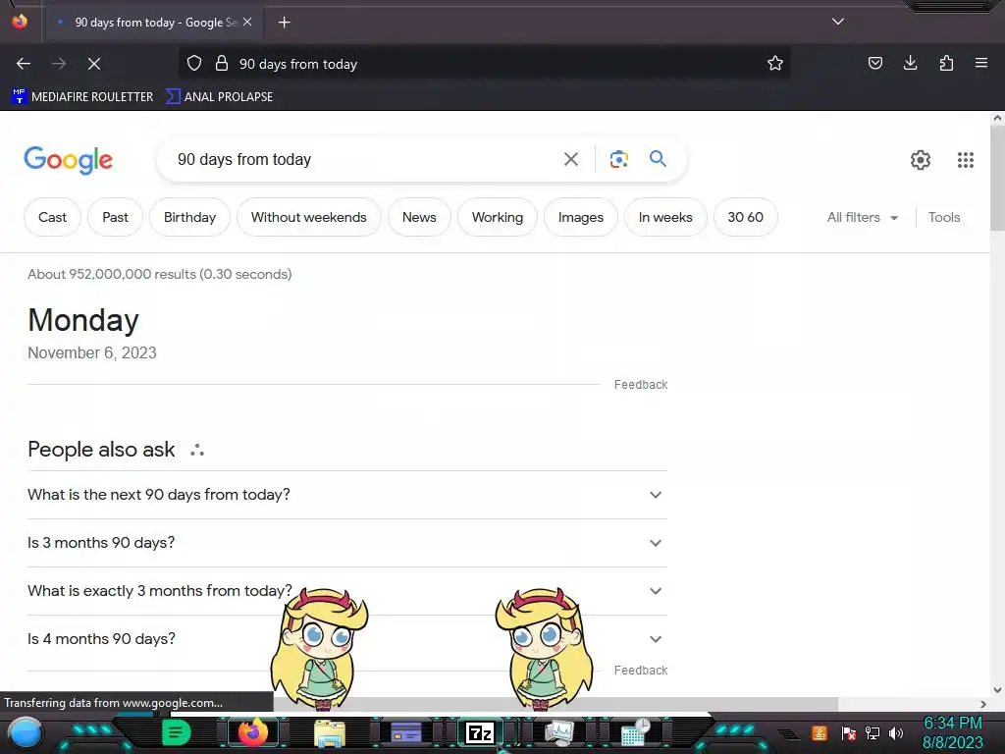Apply the Birthday filter chip
This screenshot has height=754, width=1005.
[189, 217]
